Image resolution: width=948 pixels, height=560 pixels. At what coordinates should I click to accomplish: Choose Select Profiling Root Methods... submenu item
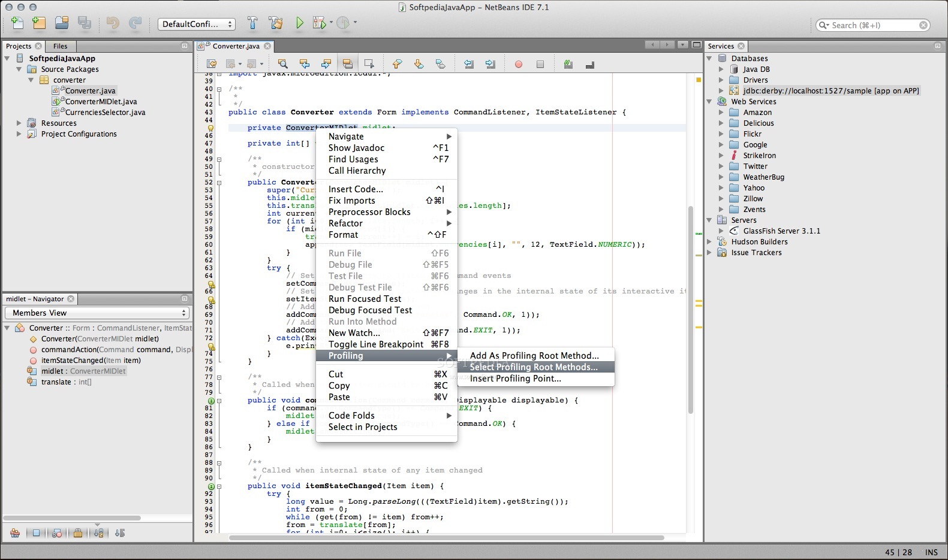coord(536,367)
